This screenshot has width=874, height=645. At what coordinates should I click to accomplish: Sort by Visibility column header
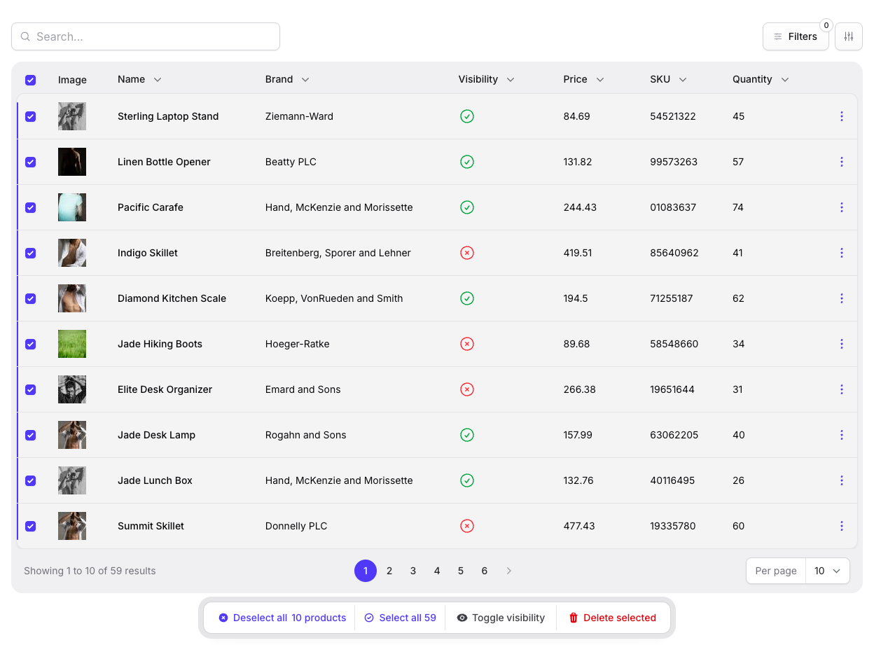point(486,79)
